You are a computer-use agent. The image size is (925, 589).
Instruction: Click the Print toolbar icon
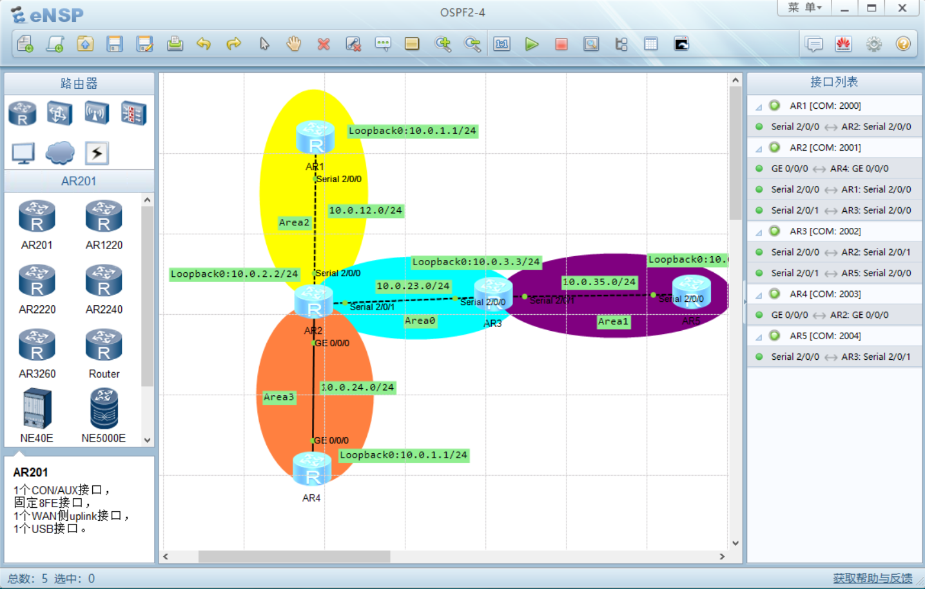pyautogui.click(x=175, y=44)
